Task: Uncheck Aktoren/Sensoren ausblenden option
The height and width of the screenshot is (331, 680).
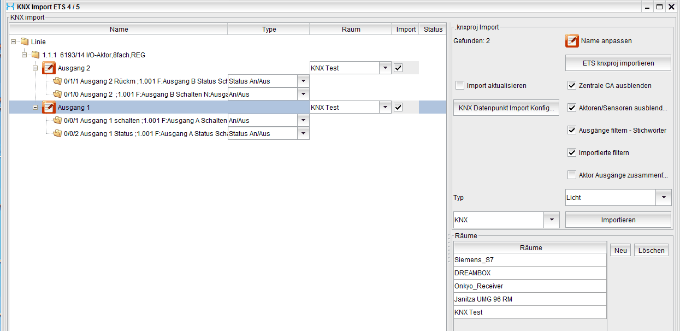Action: (x=572, y=108)
